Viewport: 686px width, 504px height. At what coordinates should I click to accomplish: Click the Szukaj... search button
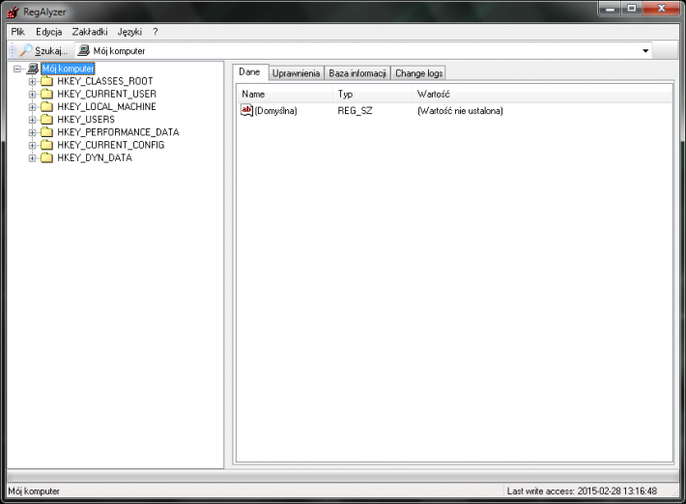[x=43, y=51]
